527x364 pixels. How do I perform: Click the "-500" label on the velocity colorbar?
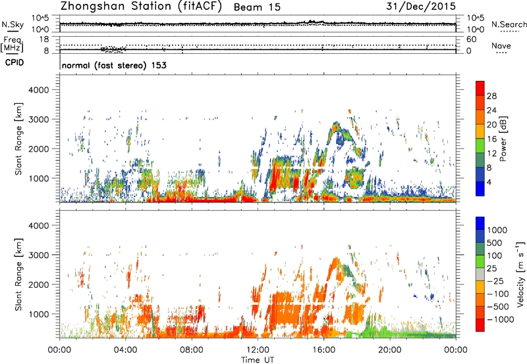tap(498, 307)
